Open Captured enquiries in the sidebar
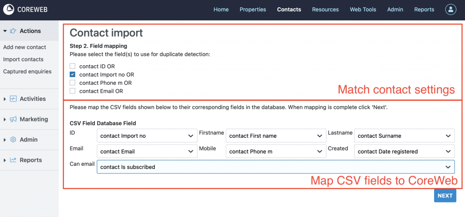This screenshot has width=465, height=217. click(x=27, y=72)
